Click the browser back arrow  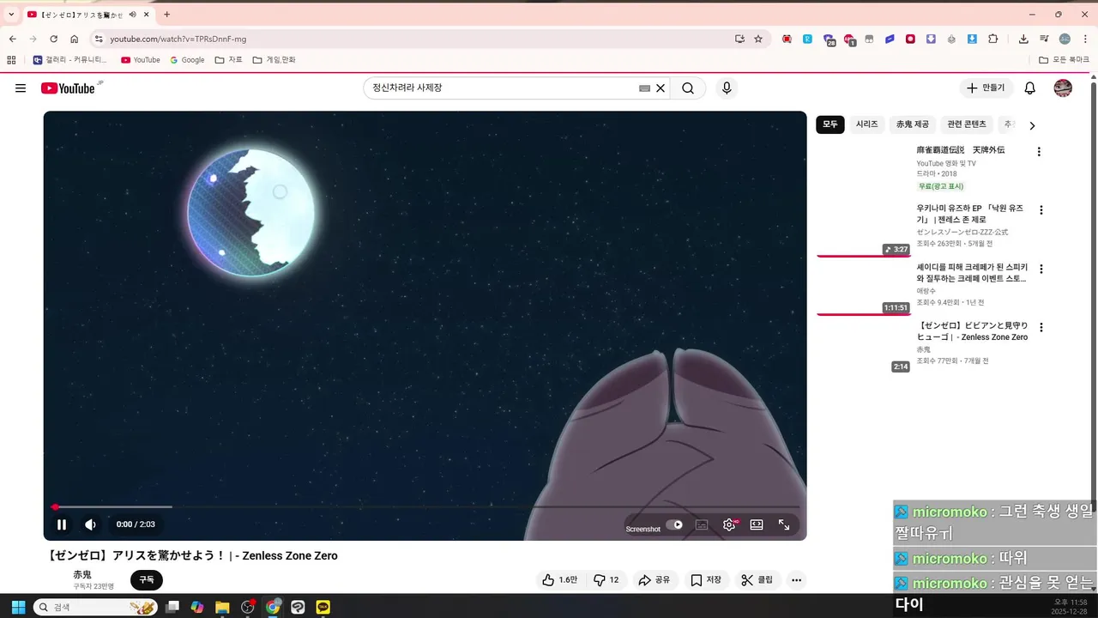[12, 39]
